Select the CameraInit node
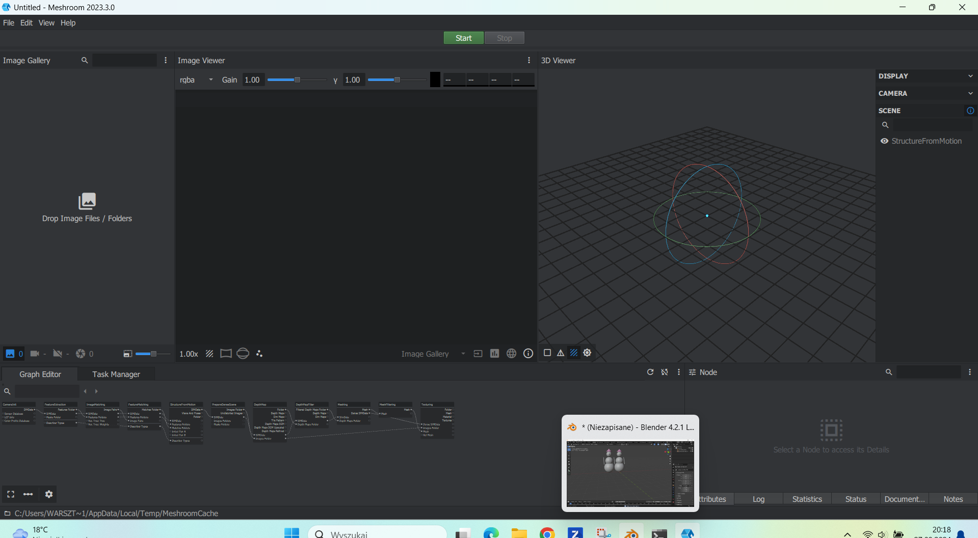 click(x=19, y=413)
